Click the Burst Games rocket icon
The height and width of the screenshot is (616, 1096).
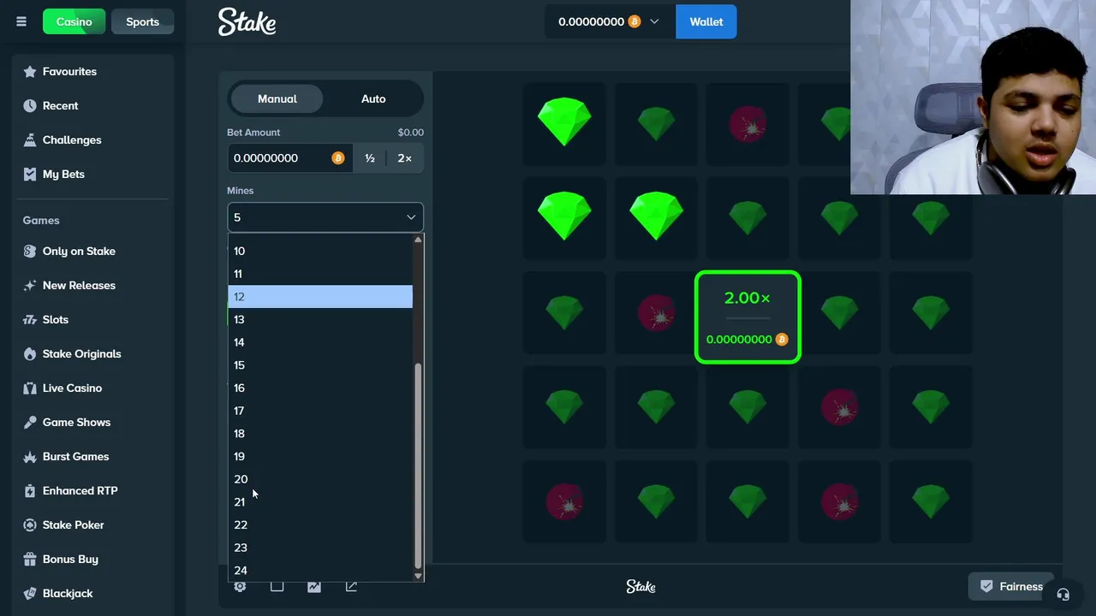(x=30, y=457)
